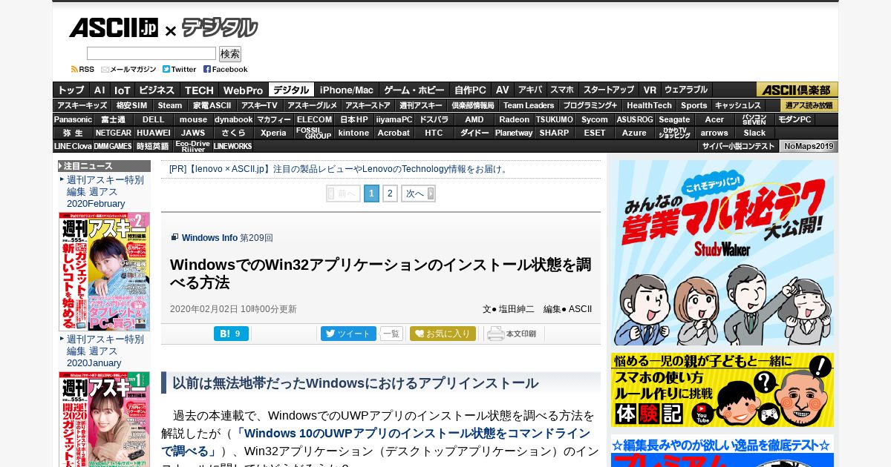Viewport: 891px width, 467px height.
Task: Click the 本文印刷 print icon
Action: [x=512, y=334]
